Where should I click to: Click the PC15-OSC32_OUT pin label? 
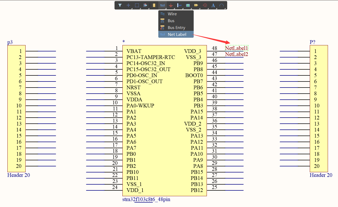[148, 69]
